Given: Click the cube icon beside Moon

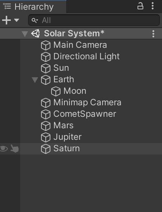Looking at the screenshot, I should point(56,91).
